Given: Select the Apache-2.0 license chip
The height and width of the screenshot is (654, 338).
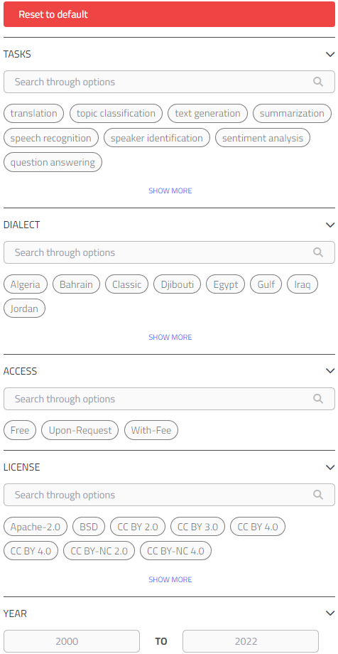Looking at the screenshot, I should coord(36,527).
